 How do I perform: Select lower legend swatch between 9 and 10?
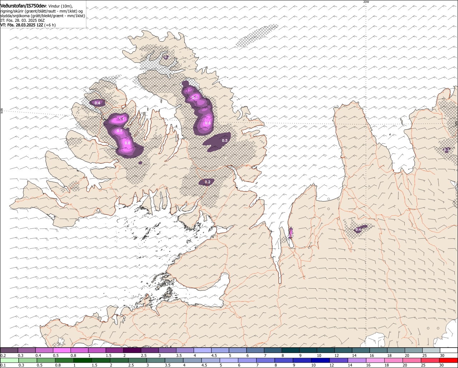303,360
